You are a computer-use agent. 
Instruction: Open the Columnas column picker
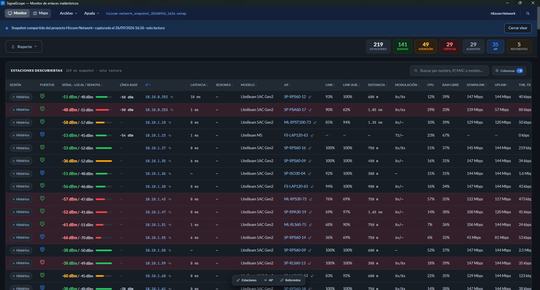point(509,71)
